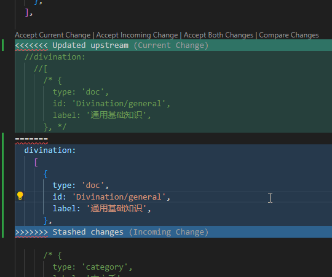The height and width of the screenshot is (277, 332).
Task: Click the type: 'doc' value in current change
Action: click(x=93, y=92)
